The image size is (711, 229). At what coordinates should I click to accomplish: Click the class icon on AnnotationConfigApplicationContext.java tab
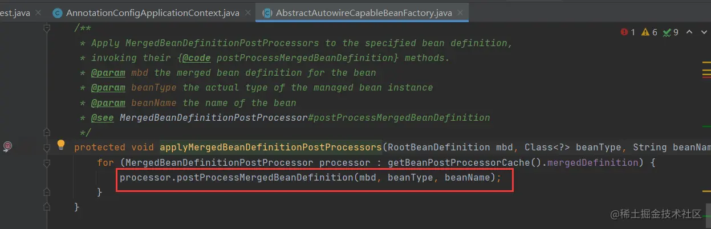tap(57, 13)
